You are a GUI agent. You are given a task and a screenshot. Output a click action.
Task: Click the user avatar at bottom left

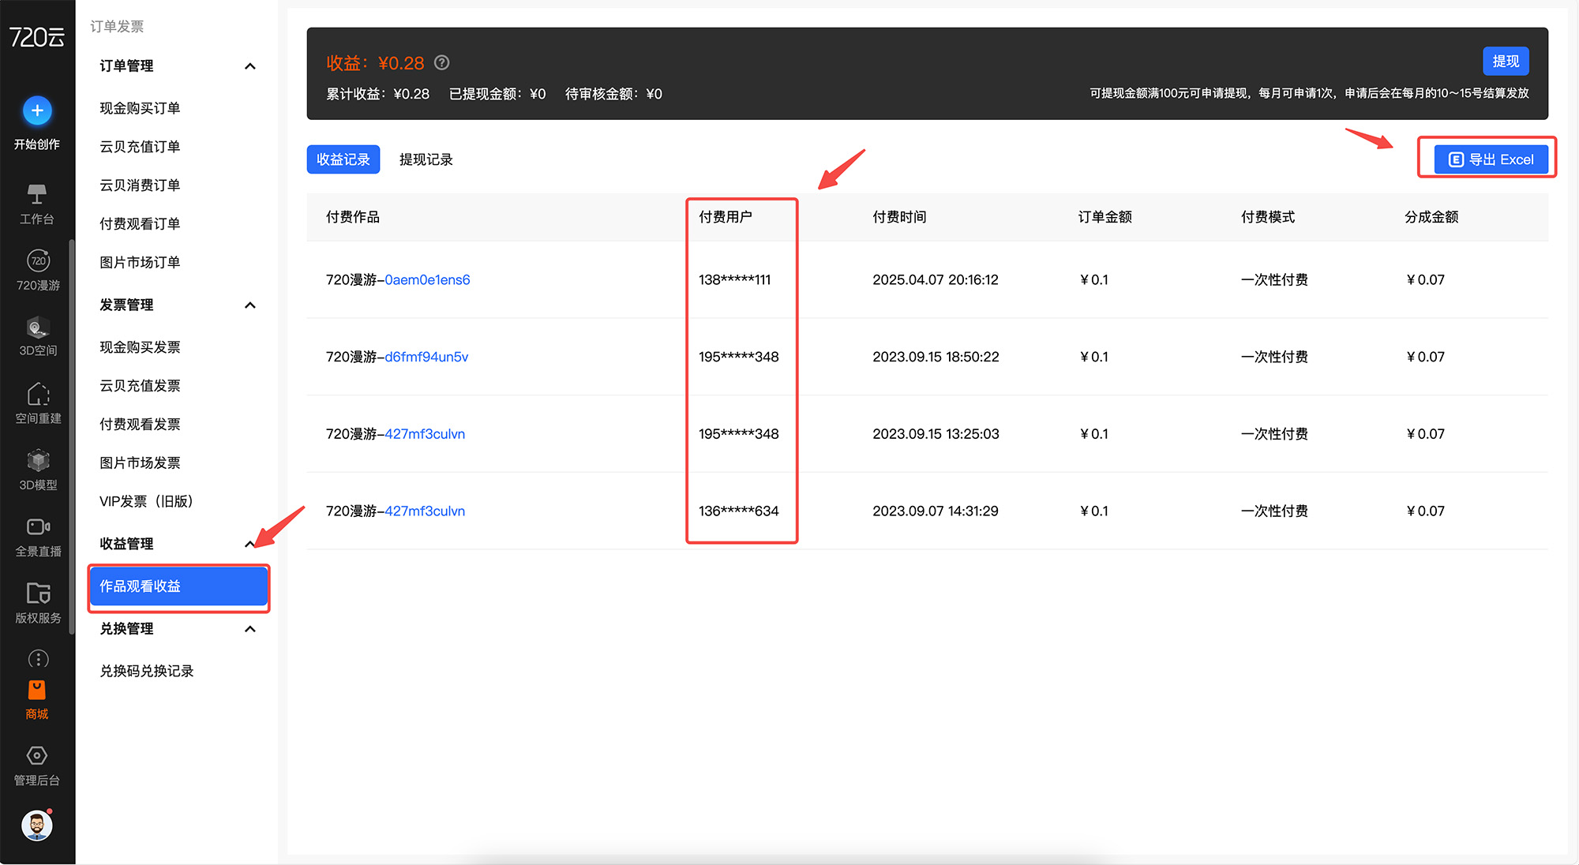pyautogui.click(x=37, y=826)
